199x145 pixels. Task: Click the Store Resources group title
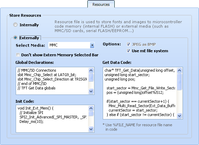pos(25,15)
